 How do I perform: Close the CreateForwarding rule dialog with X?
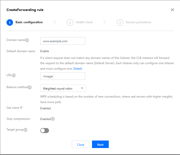172,10
